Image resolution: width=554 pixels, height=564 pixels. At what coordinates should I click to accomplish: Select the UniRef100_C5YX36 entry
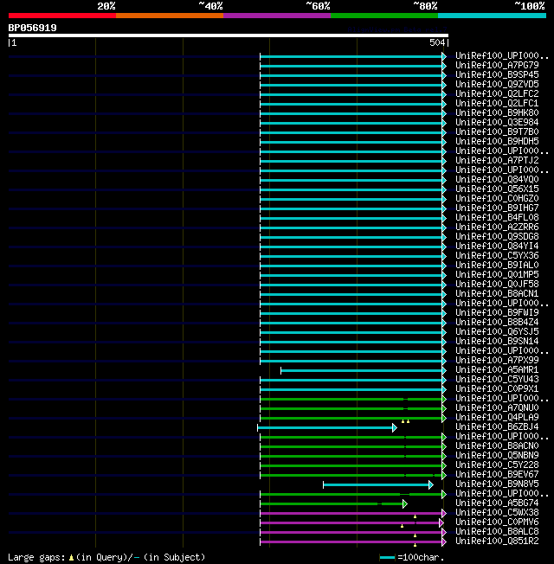pyautogui.click(x=497, y=256)
